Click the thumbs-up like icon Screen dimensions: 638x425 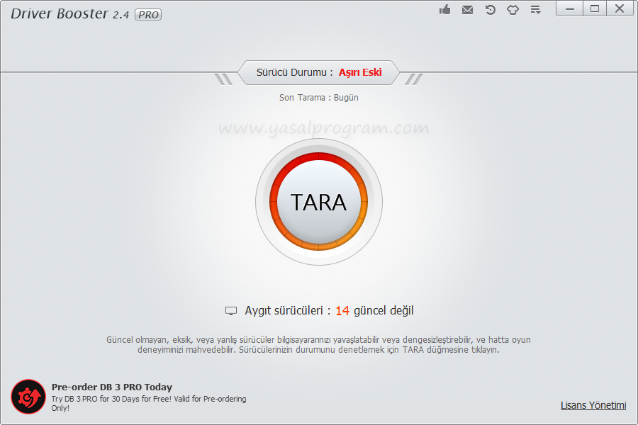click(445, 10)
